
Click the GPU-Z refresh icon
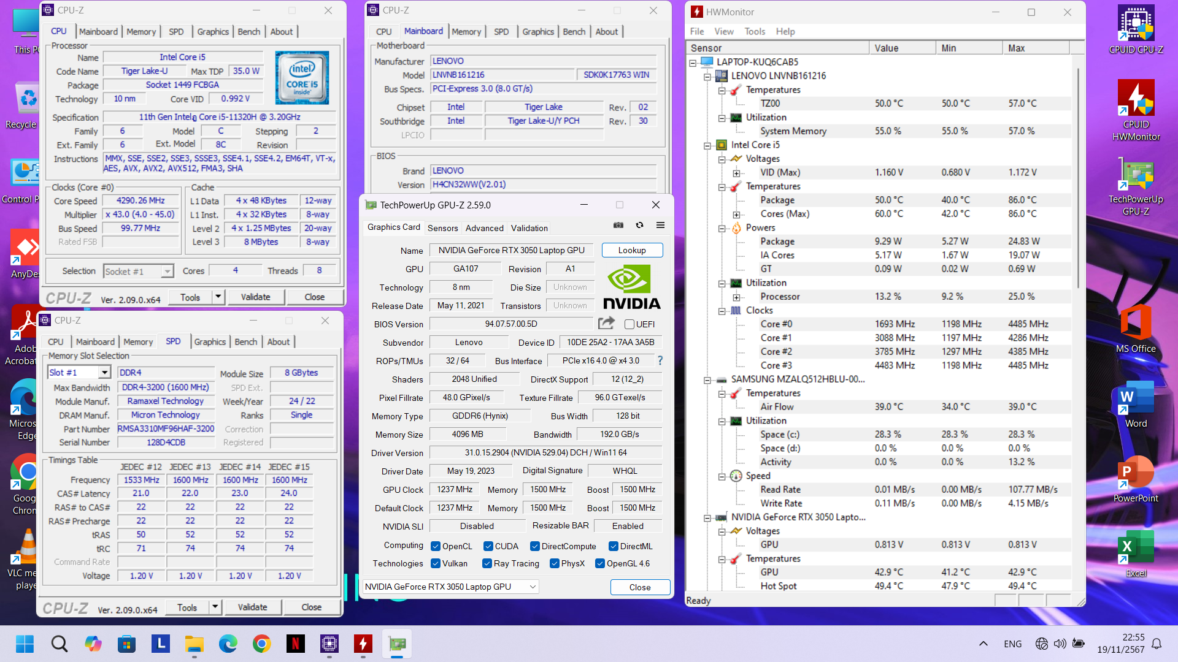(x=639, y=226)
